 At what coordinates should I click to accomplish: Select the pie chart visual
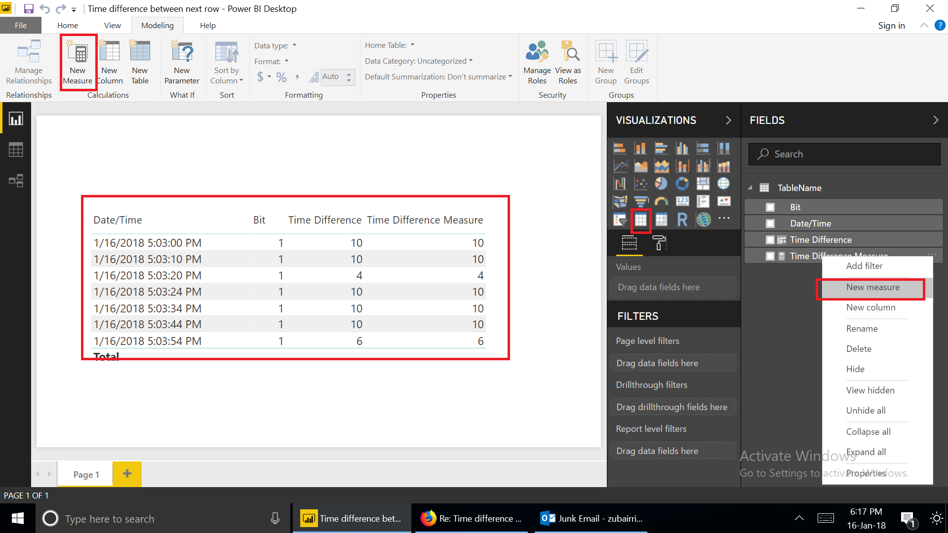coord(661,184)
